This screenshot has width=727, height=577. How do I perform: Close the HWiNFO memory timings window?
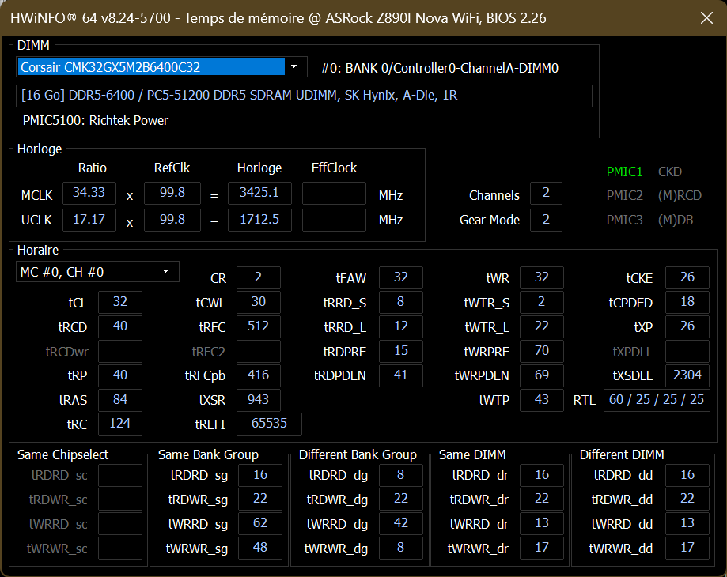coord(706,18)
